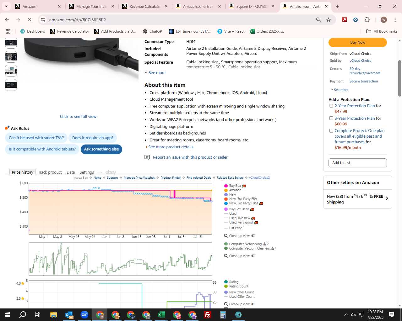Open the Extensions puzzle icon
The image size is (402, 321).
coord(367,20)
